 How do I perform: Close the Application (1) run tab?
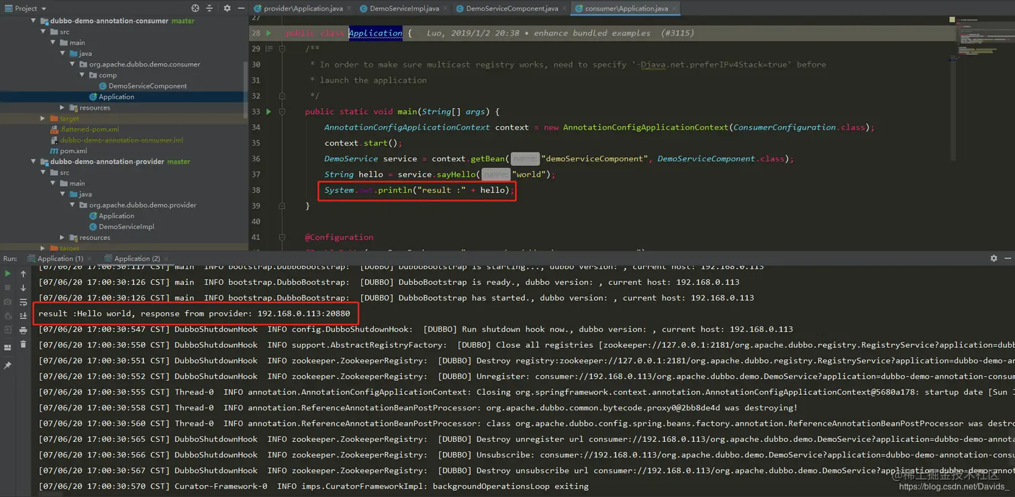[x=90, y=259]
